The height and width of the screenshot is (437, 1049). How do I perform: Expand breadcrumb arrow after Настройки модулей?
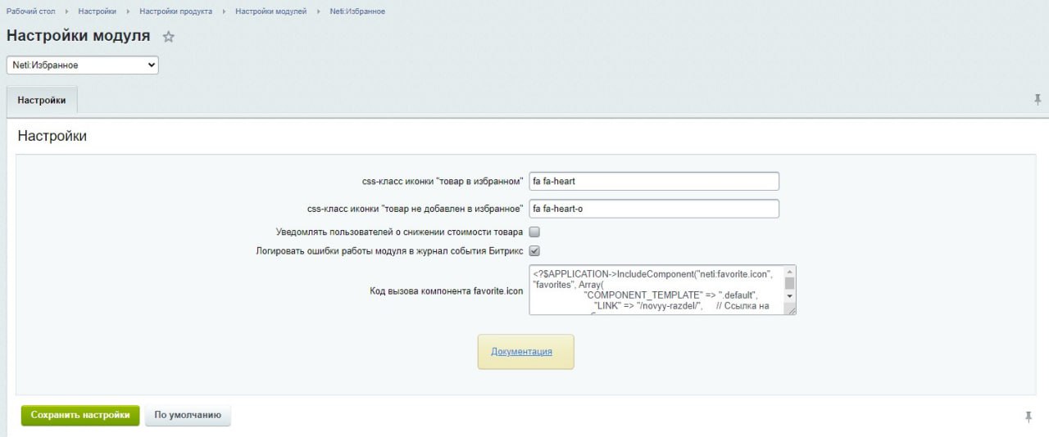[x=318, y=11]
